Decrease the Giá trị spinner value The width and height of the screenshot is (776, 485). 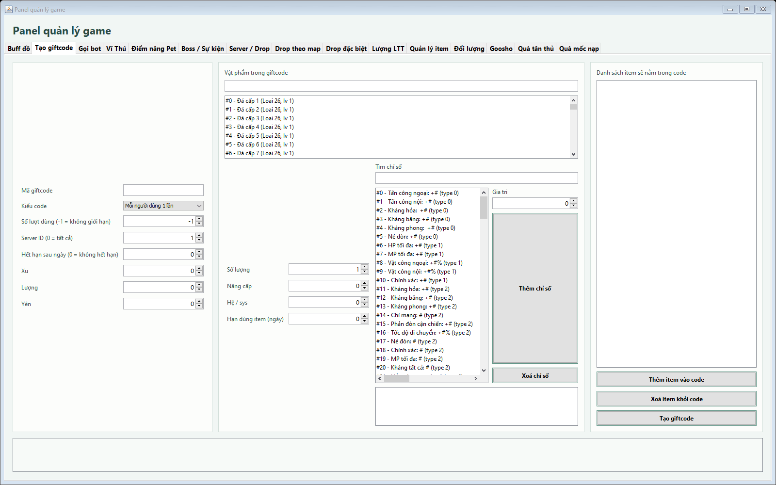(574, 206)
